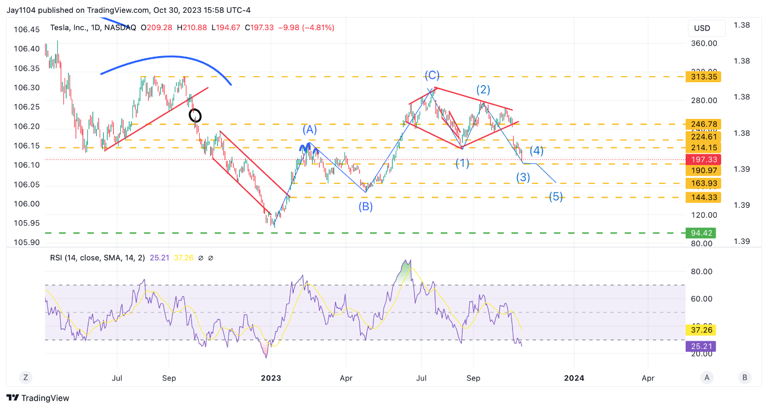Click the TradingView logo at the bottom

point(38,398)
